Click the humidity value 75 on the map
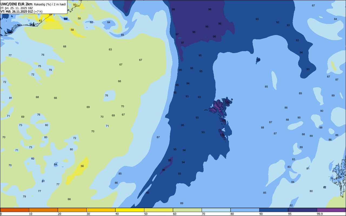The width and height of the screenshot is (346, 216). [39, 66]
